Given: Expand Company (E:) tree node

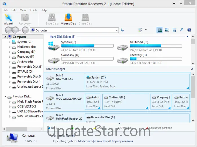Looking at the screenshot, I should (x=10, y=52).
